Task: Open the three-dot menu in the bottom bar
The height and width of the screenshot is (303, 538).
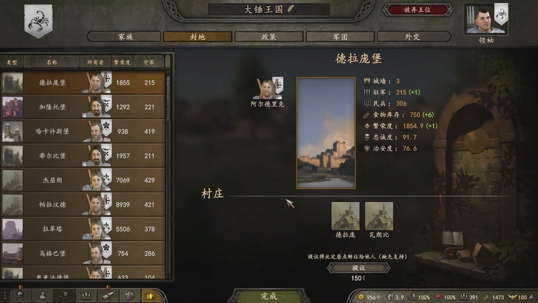Action: 5,296
